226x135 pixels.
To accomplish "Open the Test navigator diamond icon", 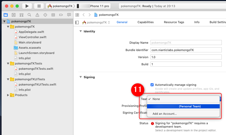I will pos(45,15).
